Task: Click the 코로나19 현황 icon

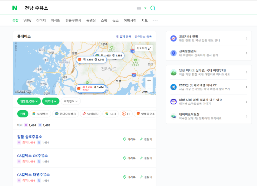Action: (174, 39)
